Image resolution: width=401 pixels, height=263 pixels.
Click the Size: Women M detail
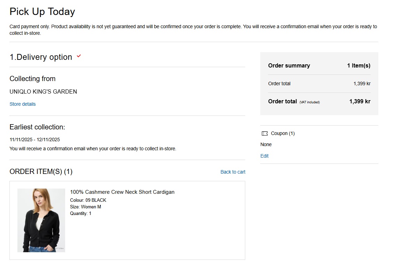pos(85,207)
